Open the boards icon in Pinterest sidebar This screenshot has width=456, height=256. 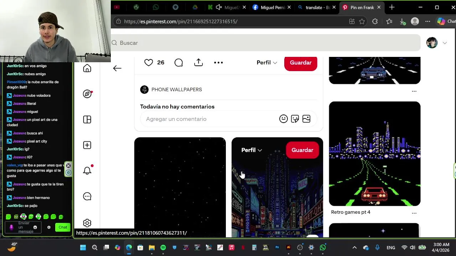coord(87,119)
